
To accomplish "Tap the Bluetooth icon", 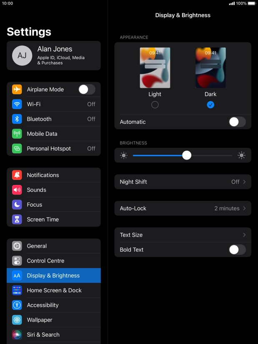I will click(17, 119).
